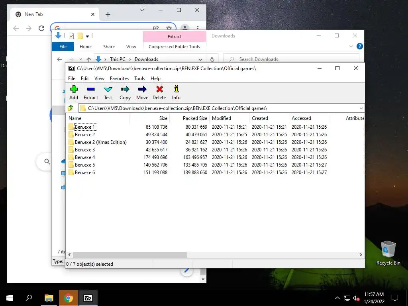Open the Tools menu in 7-Zip
Viewport: 408px width, 306px height.
pyautogui.click(x=140, y=78)
